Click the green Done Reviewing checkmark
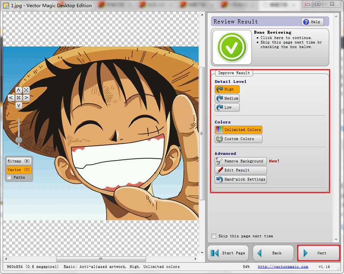The width and height of the screenshot is (344, 274). tap(232, 47)
